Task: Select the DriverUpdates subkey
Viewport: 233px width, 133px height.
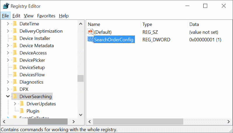Action: point(41,104)
